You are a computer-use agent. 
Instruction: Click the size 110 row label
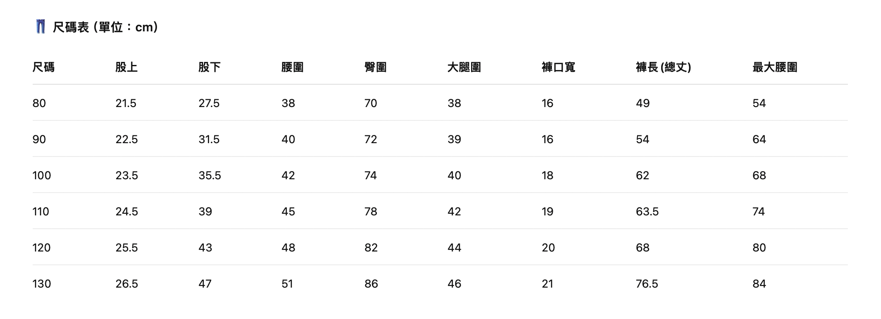[x=41, y=212]
